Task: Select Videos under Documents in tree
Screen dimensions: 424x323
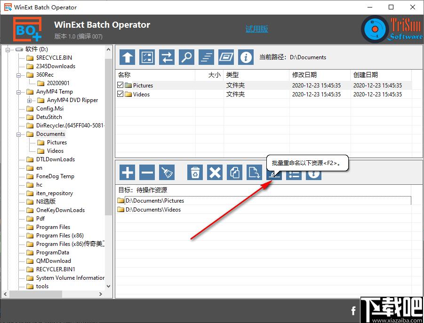Action: [x=55, y=151]
